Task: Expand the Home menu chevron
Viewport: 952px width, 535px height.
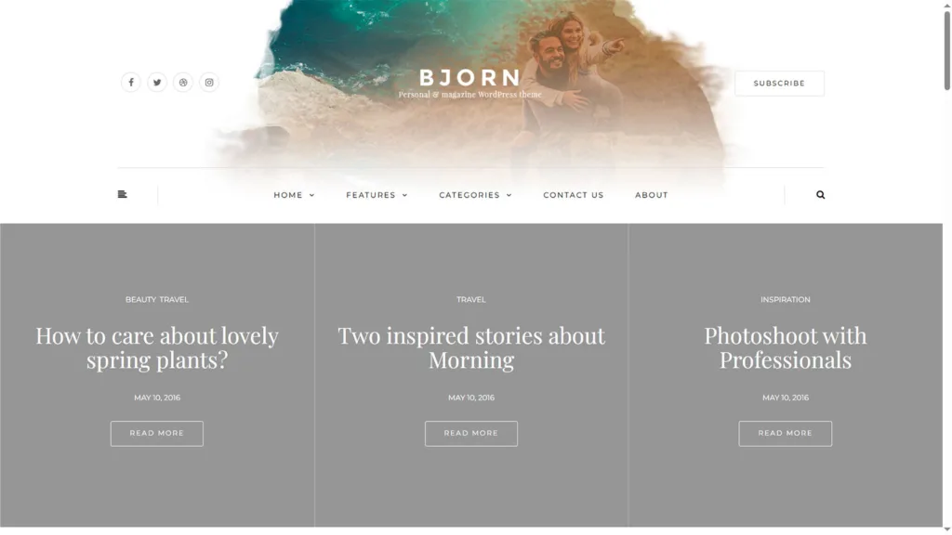Action: [312, 195]
